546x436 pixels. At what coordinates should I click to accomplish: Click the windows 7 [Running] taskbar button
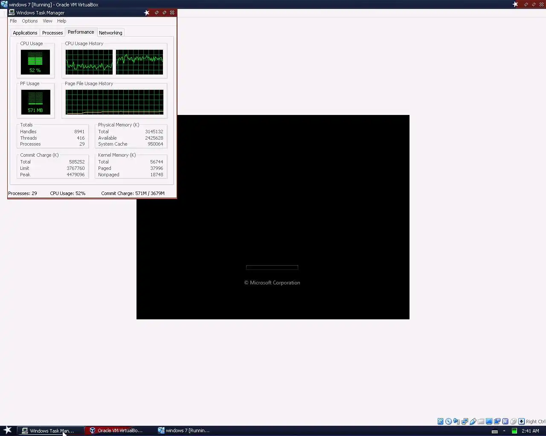[x=188, y=430]
